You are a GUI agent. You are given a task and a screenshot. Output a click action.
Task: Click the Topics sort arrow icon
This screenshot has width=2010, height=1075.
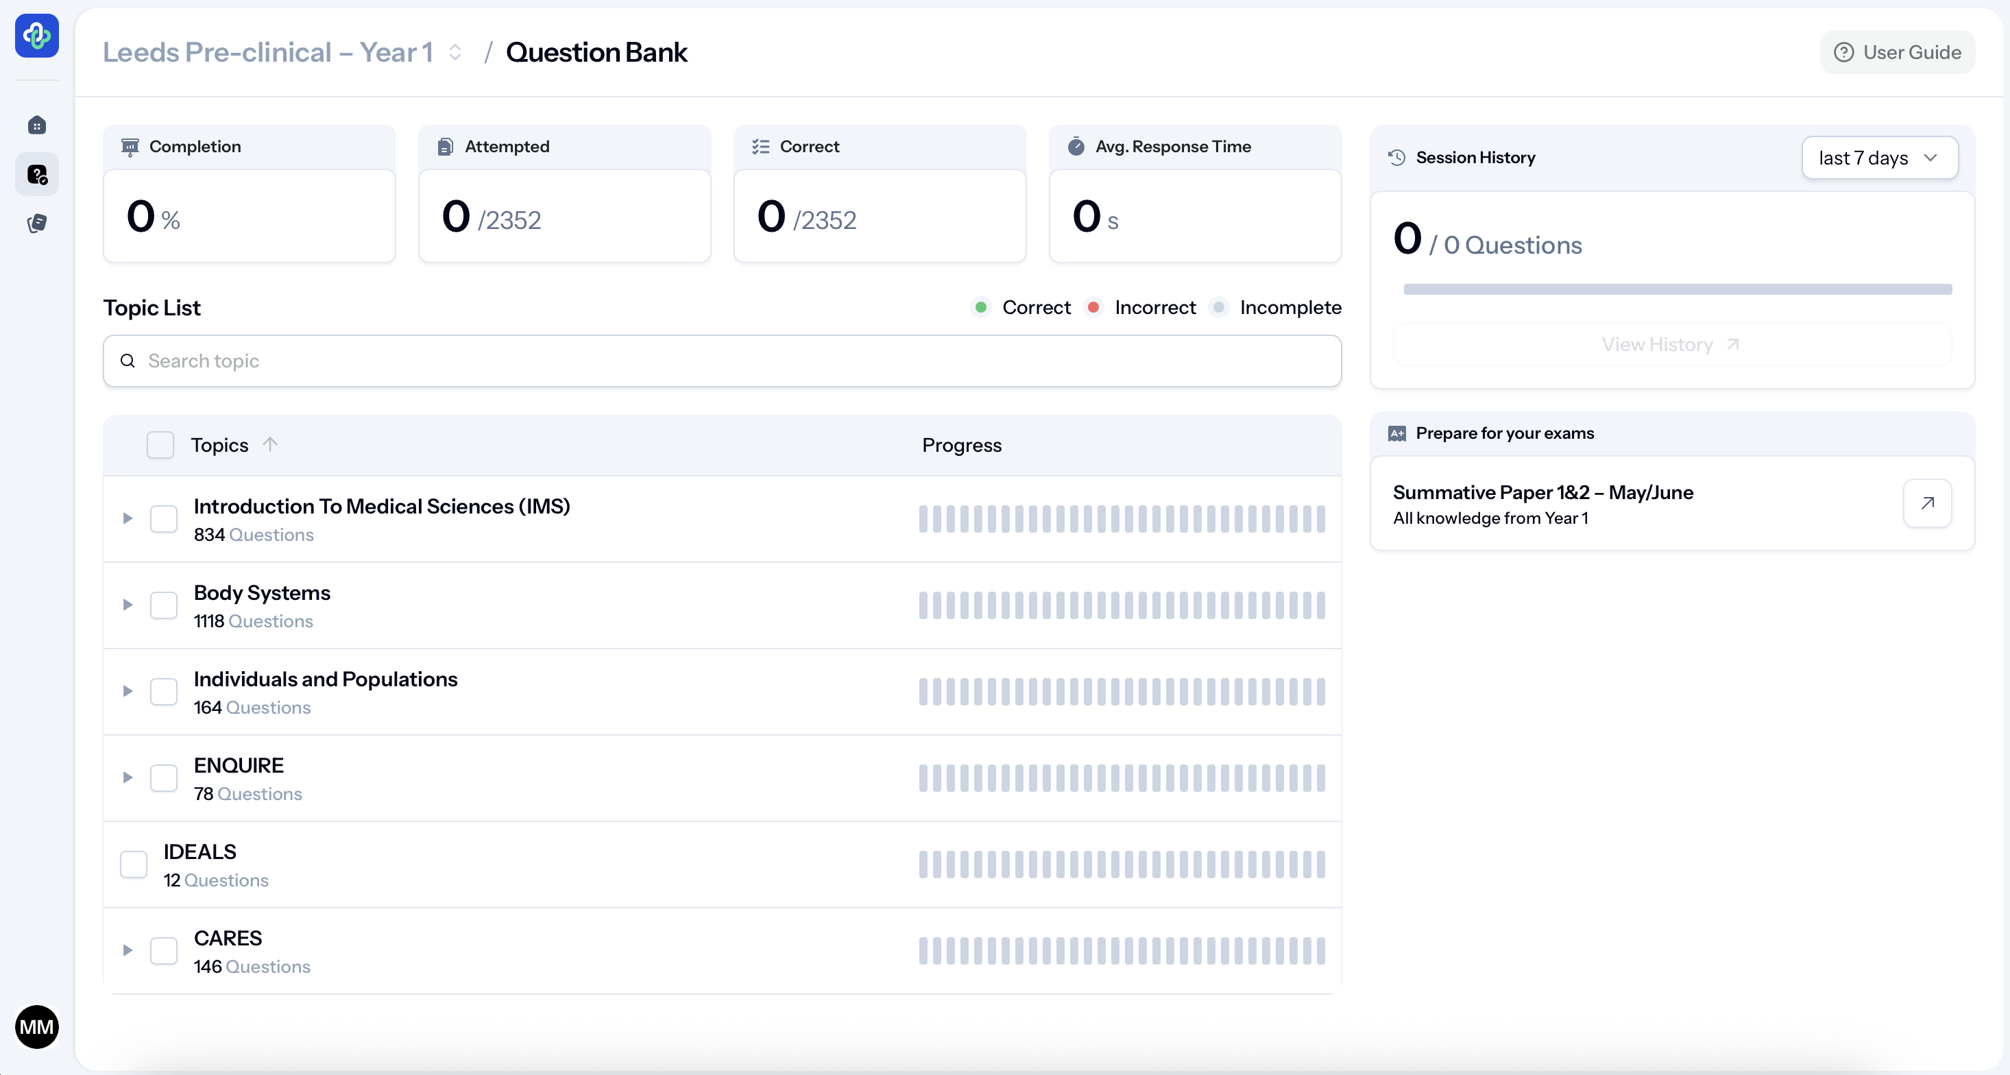click(270, 444)
